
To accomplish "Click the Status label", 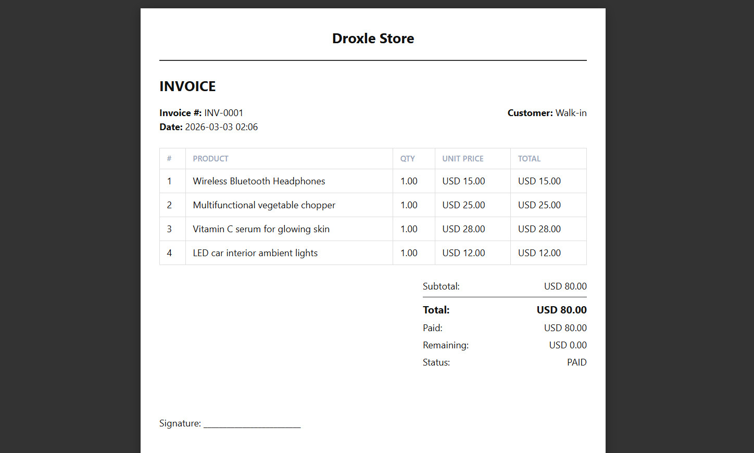I will tap(436, 362).
